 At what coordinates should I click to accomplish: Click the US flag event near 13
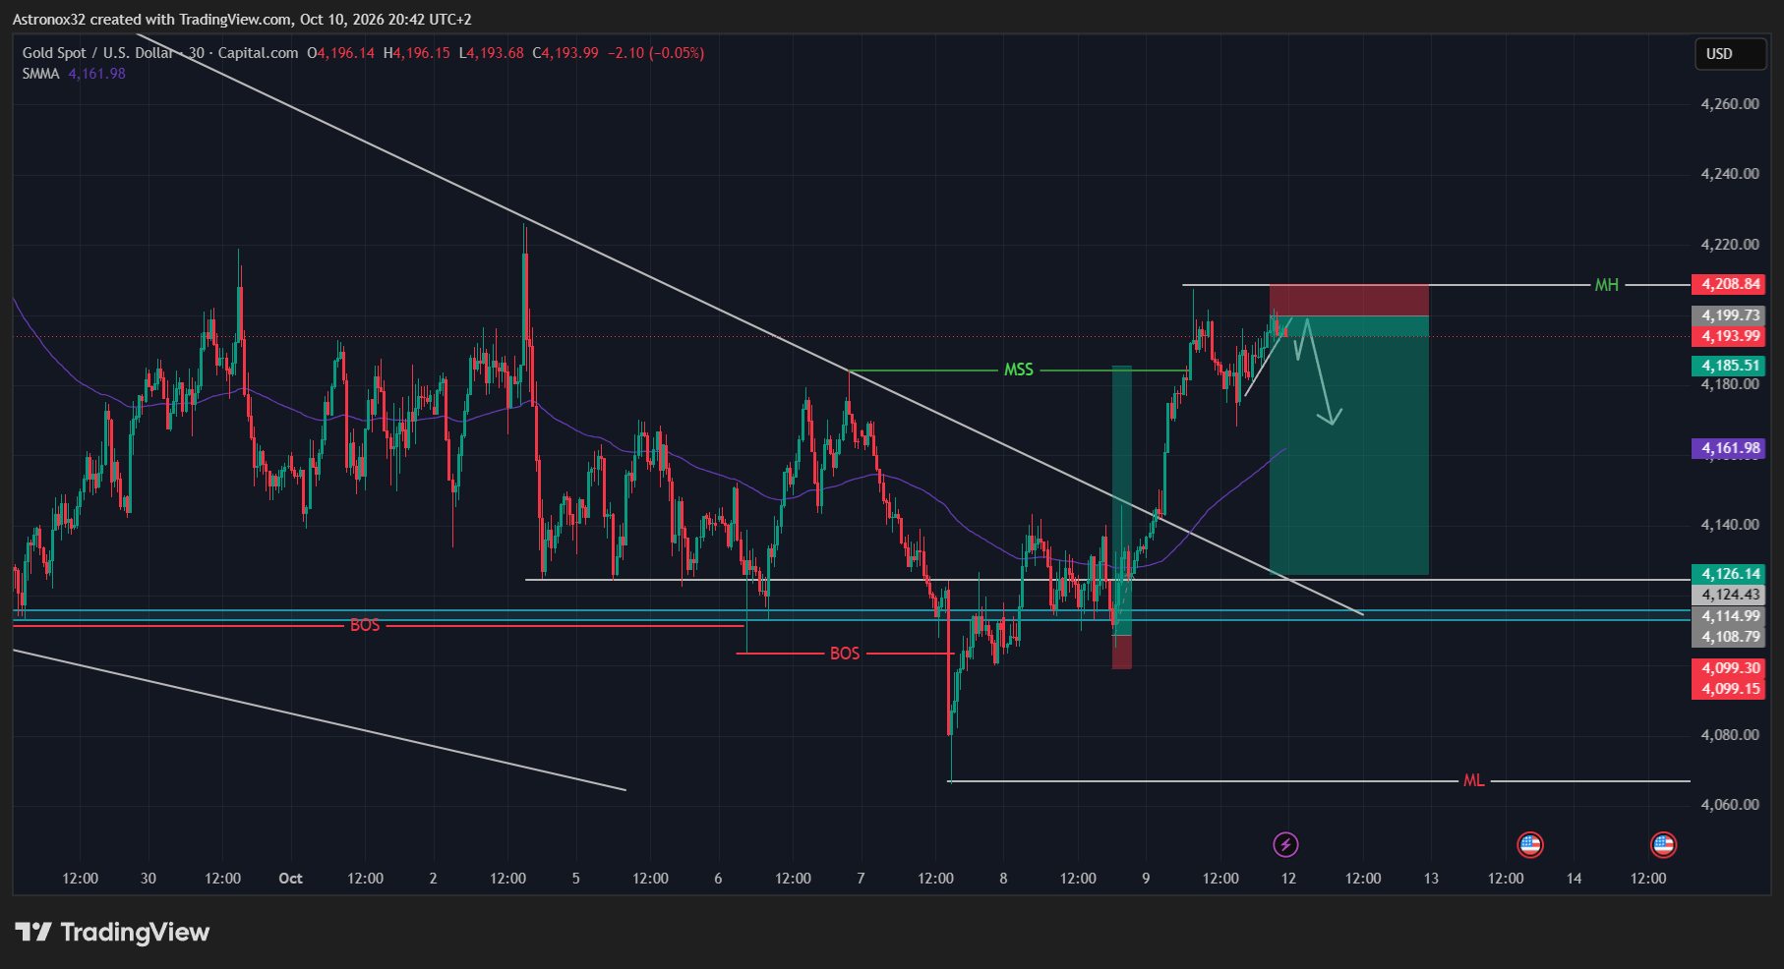(x=1529, y=844)
